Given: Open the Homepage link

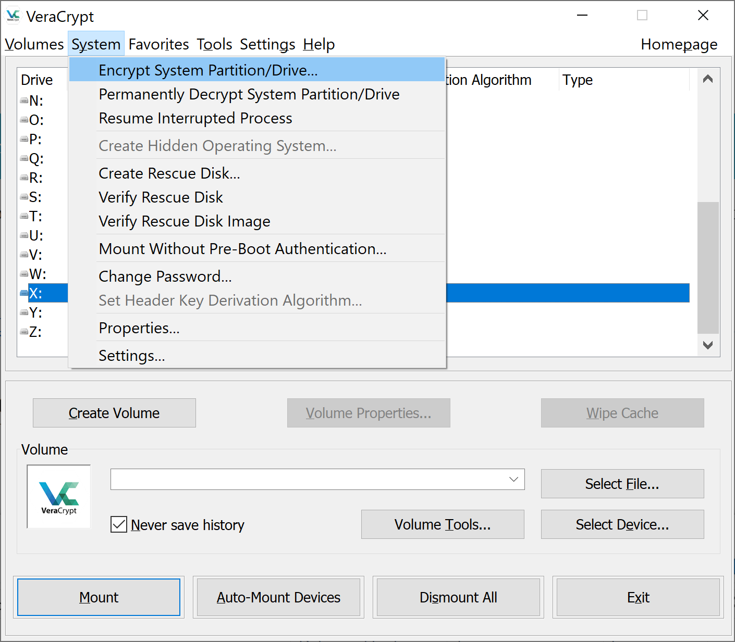Looking at the screenshot, I should [679, 44].
